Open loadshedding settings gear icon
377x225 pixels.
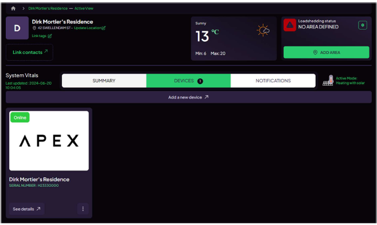tap(363, 25)
